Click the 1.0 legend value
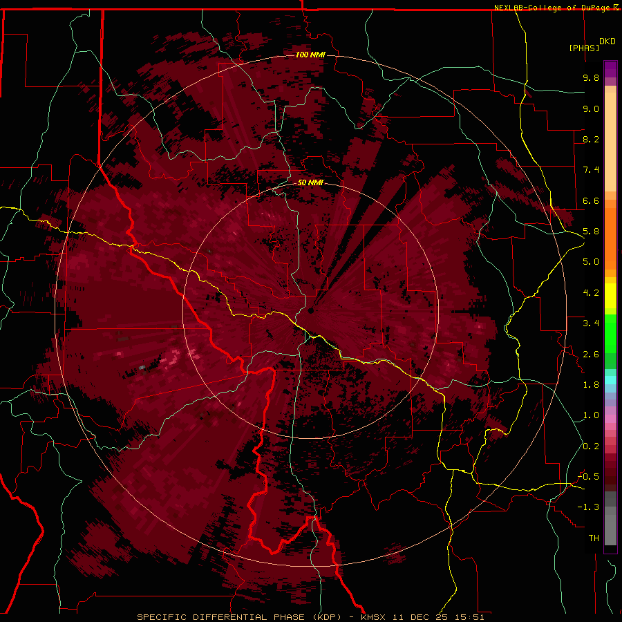The height and width of the screenshot is (622, 622). coord(591,415)
